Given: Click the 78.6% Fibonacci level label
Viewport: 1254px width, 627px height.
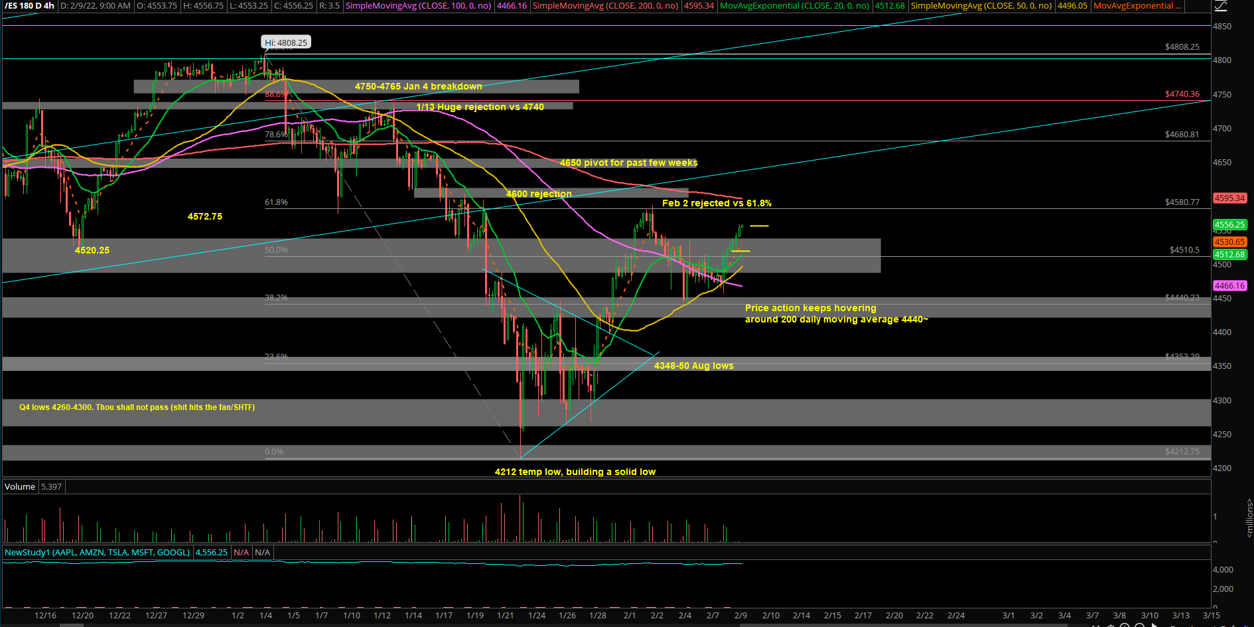Looking at the screenshot, I should pyautogui.click(x=276, y=135).
